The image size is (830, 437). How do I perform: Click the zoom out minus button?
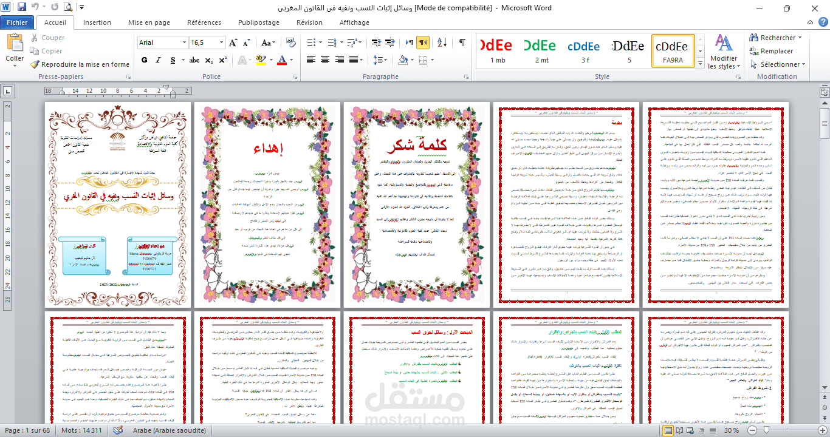click(751, 430)
